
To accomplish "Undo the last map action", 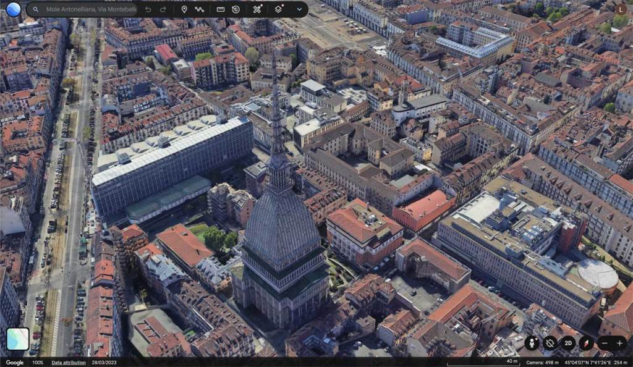I will 148,9.
